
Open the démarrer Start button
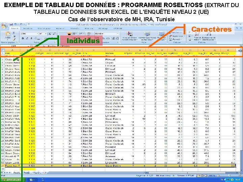[13, 180]
